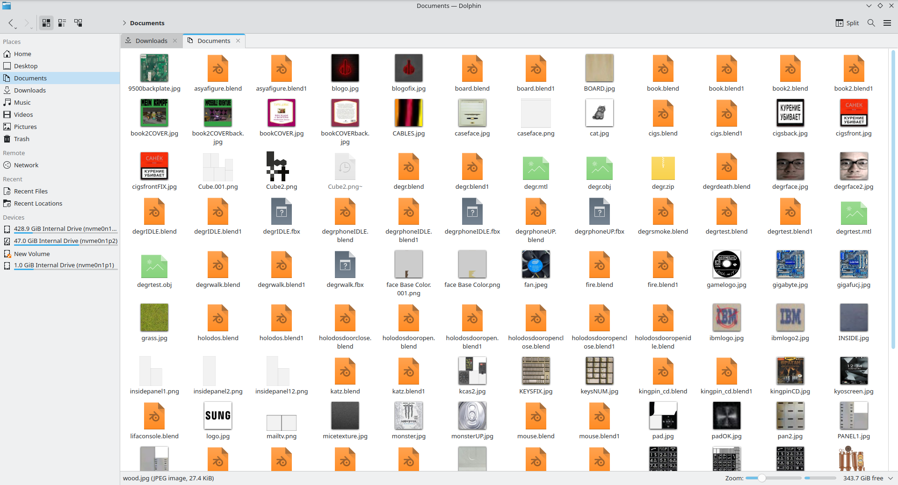The height and width of the screenshot is (485, 898).
Task: Select the book.blend file icon
Action: tap(663, 68)
